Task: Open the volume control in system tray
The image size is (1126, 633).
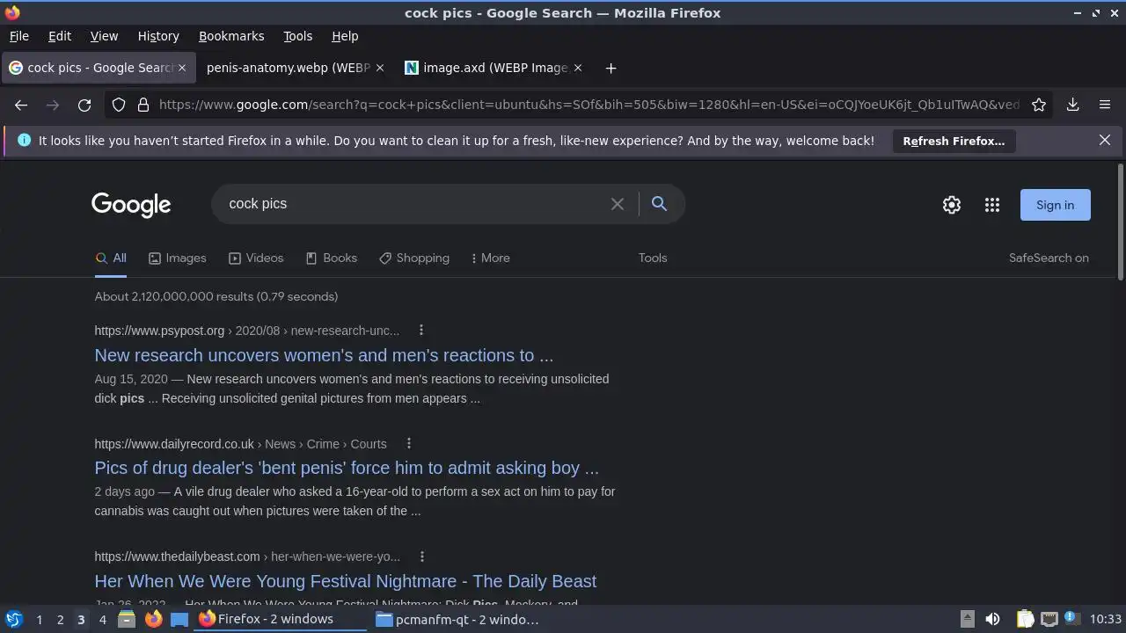Action: pyautogui.click(x=992, y=619)
